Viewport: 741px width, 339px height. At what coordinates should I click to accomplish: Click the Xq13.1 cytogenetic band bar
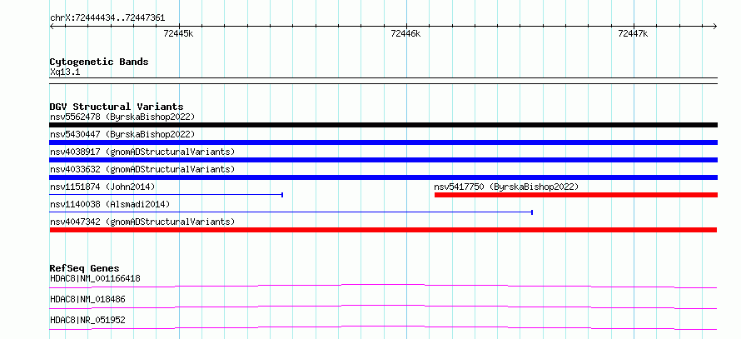coord(383,81)
